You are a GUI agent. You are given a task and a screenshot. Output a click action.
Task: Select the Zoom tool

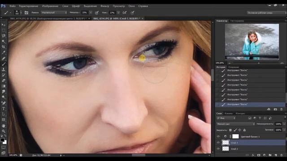coord(4,131)
